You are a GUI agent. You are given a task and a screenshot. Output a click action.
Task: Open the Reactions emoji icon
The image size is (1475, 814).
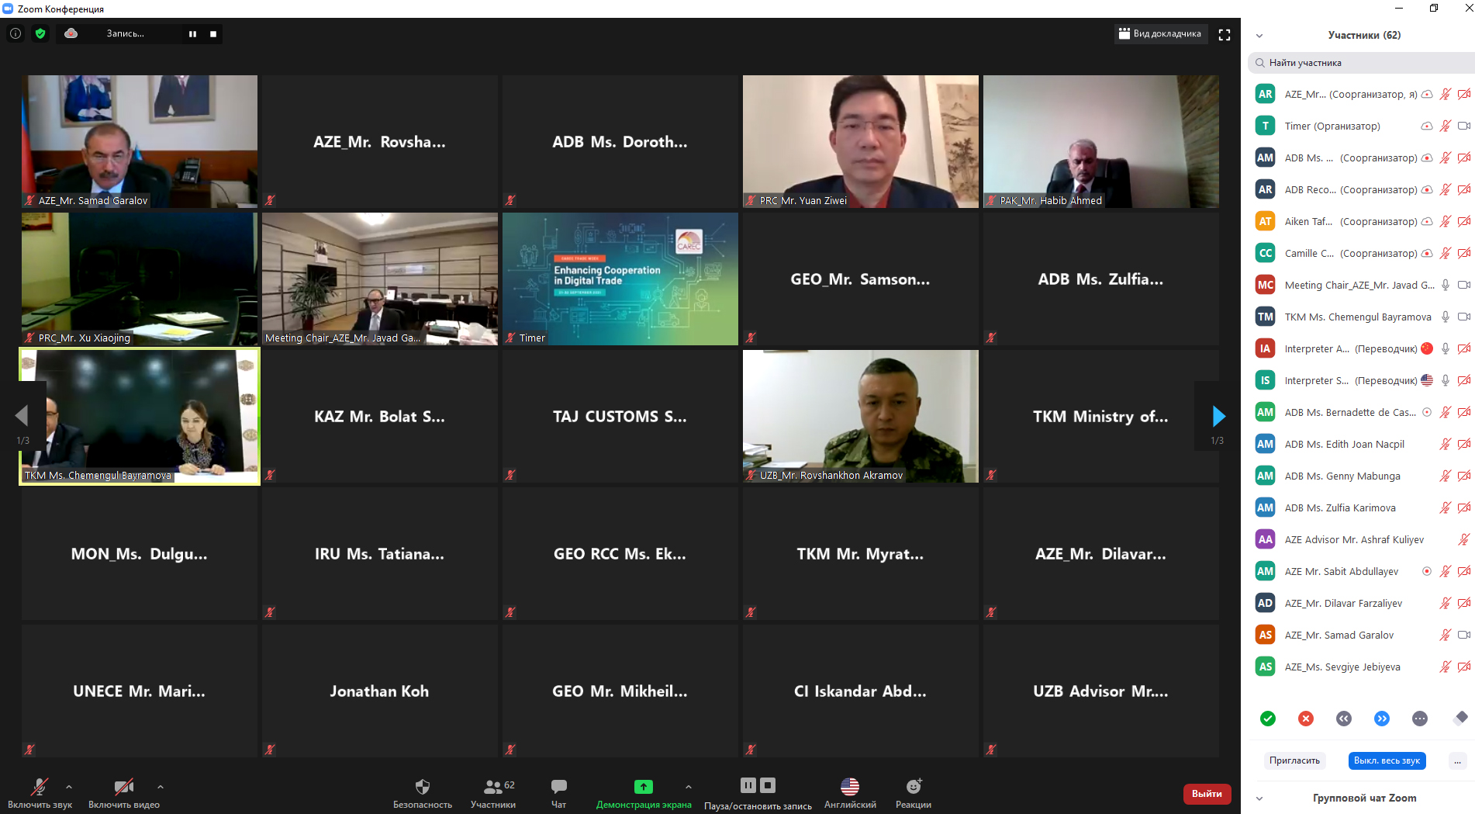point(913,788)
